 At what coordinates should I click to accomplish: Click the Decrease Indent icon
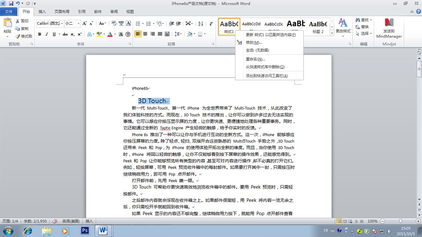tap(171, 23)
